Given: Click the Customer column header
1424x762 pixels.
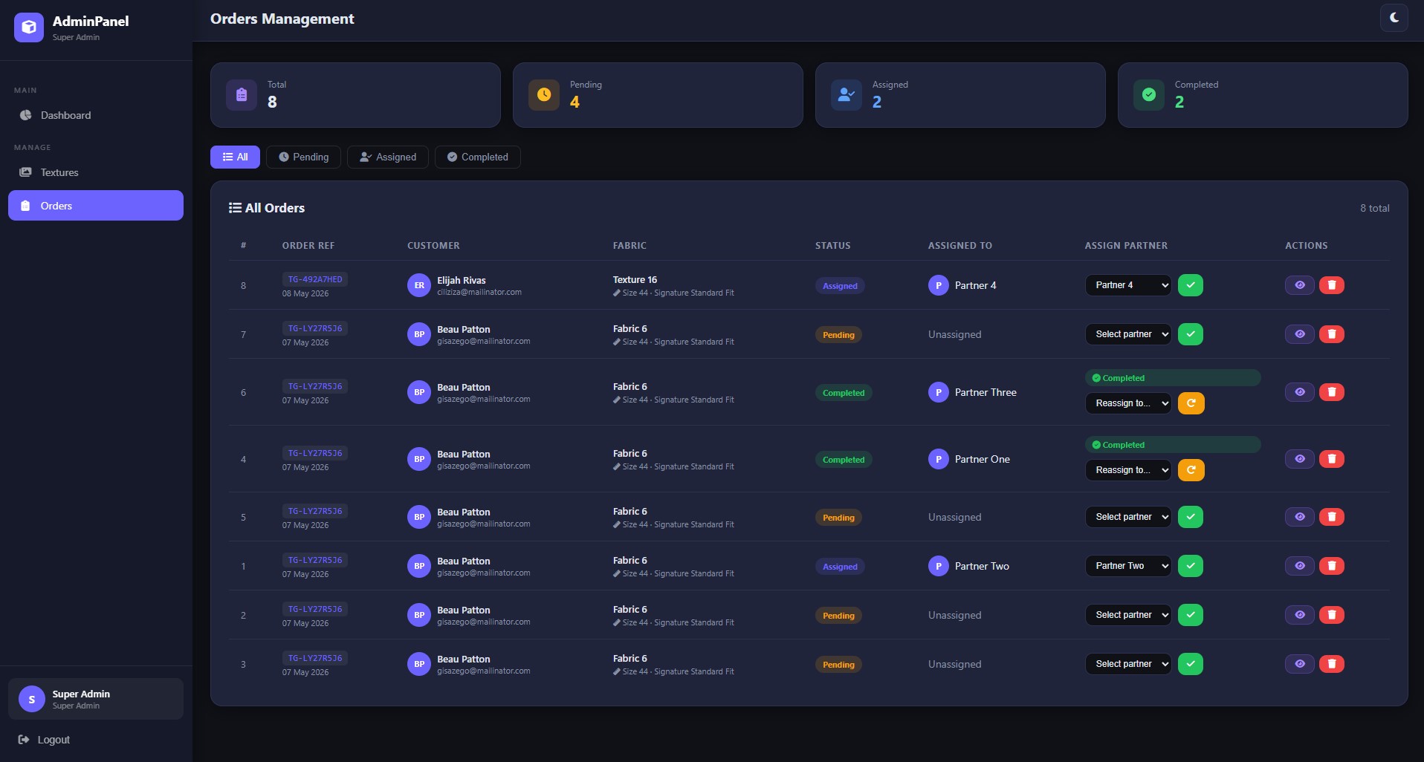Looking at the screenshot, I should [x=433, y=246].
